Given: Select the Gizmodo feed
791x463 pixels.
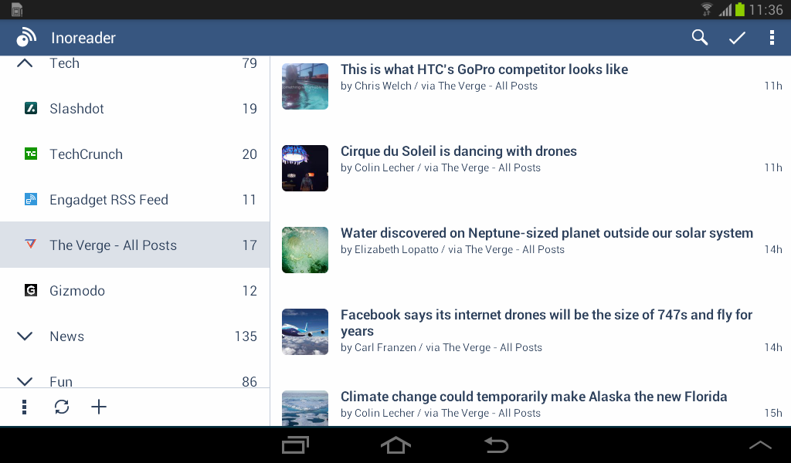Looking at the screenshot, I should tap(77, 291).
